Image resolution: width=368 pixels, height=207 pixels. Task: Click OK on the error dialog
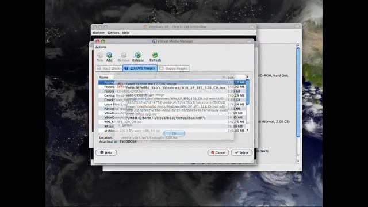coord(174,133)
